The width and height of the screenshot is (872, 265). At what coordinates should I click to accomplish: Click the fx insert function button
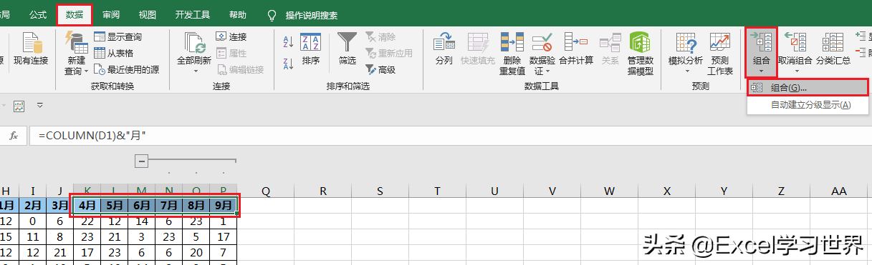point(13,135)
